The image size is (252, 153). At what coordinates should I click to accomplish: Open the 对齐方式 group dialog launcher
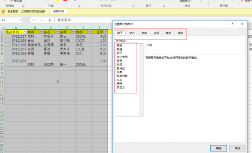click(133, 6)
